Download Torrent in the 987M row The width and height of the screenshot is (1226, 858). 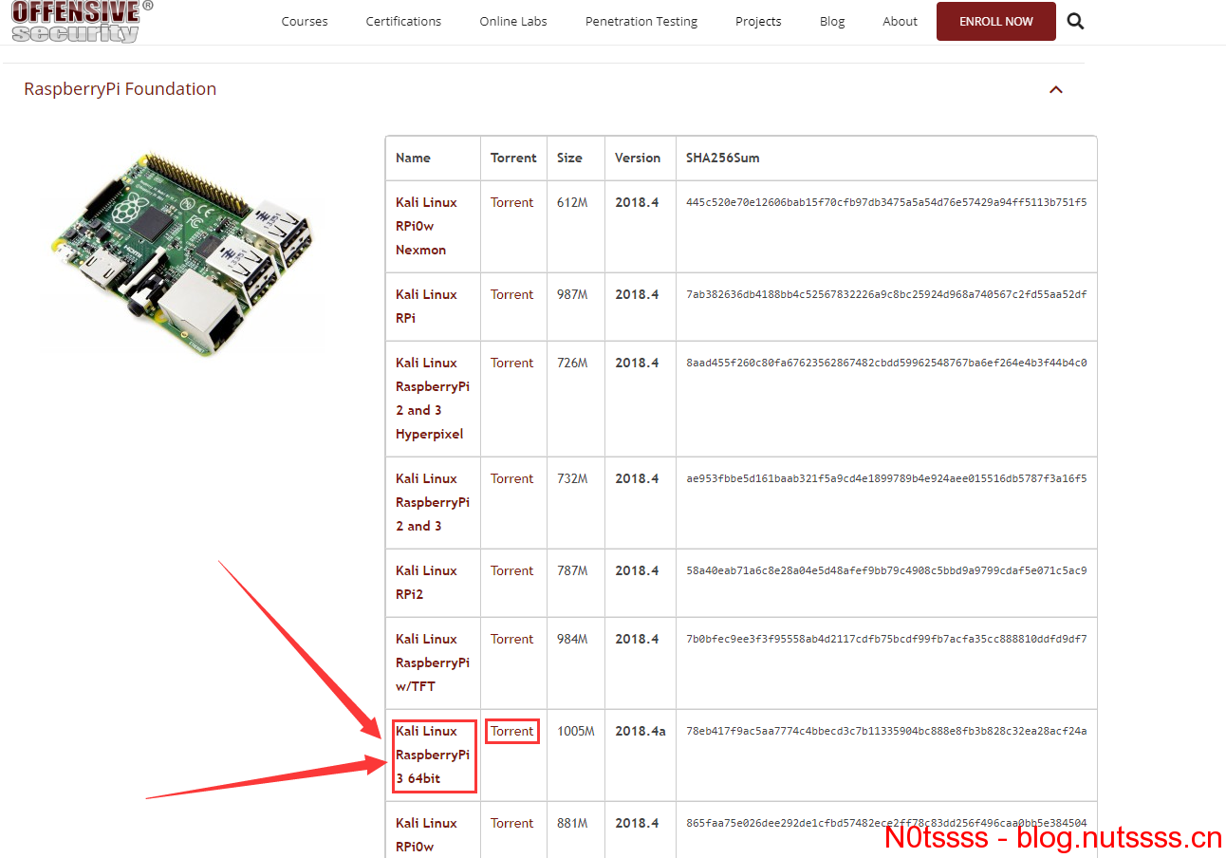point(512,294)
